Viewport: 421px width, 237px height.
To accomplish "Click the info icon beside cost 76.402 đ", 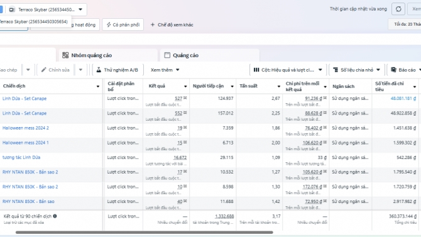I will click(x=325, y=128).
